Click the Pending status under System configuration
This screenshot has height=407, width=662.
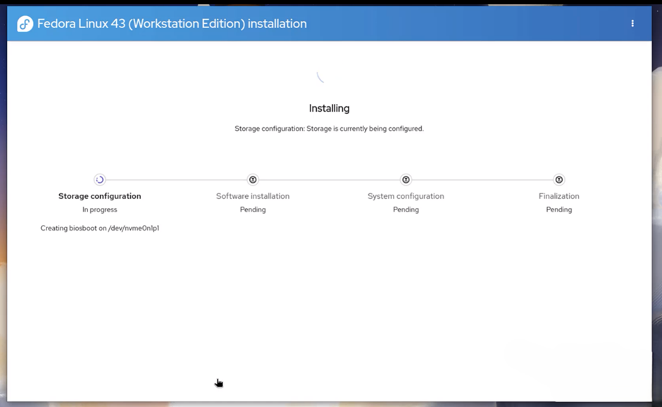[x=406, y=209]
